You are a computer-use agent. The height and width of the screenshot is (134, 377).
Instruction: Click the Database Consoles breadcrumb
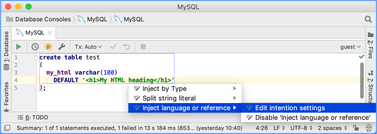pyautogui.click(x=43, y=19)
